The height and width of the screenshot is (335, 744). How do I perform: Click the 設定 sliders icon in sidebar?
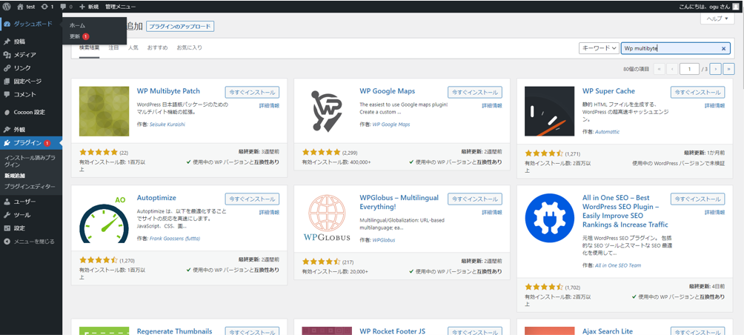coord(7,228)
